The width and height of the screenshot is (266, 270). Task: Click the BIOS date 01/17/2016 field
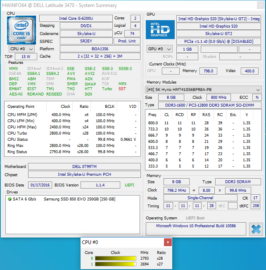coord(40,185)
